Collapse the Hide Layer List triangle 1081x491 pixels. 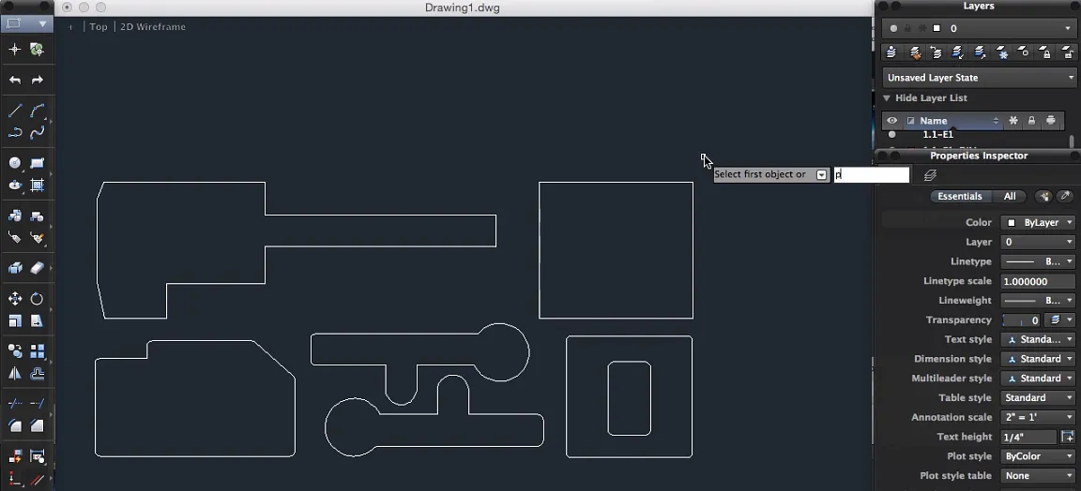point(887,98)
